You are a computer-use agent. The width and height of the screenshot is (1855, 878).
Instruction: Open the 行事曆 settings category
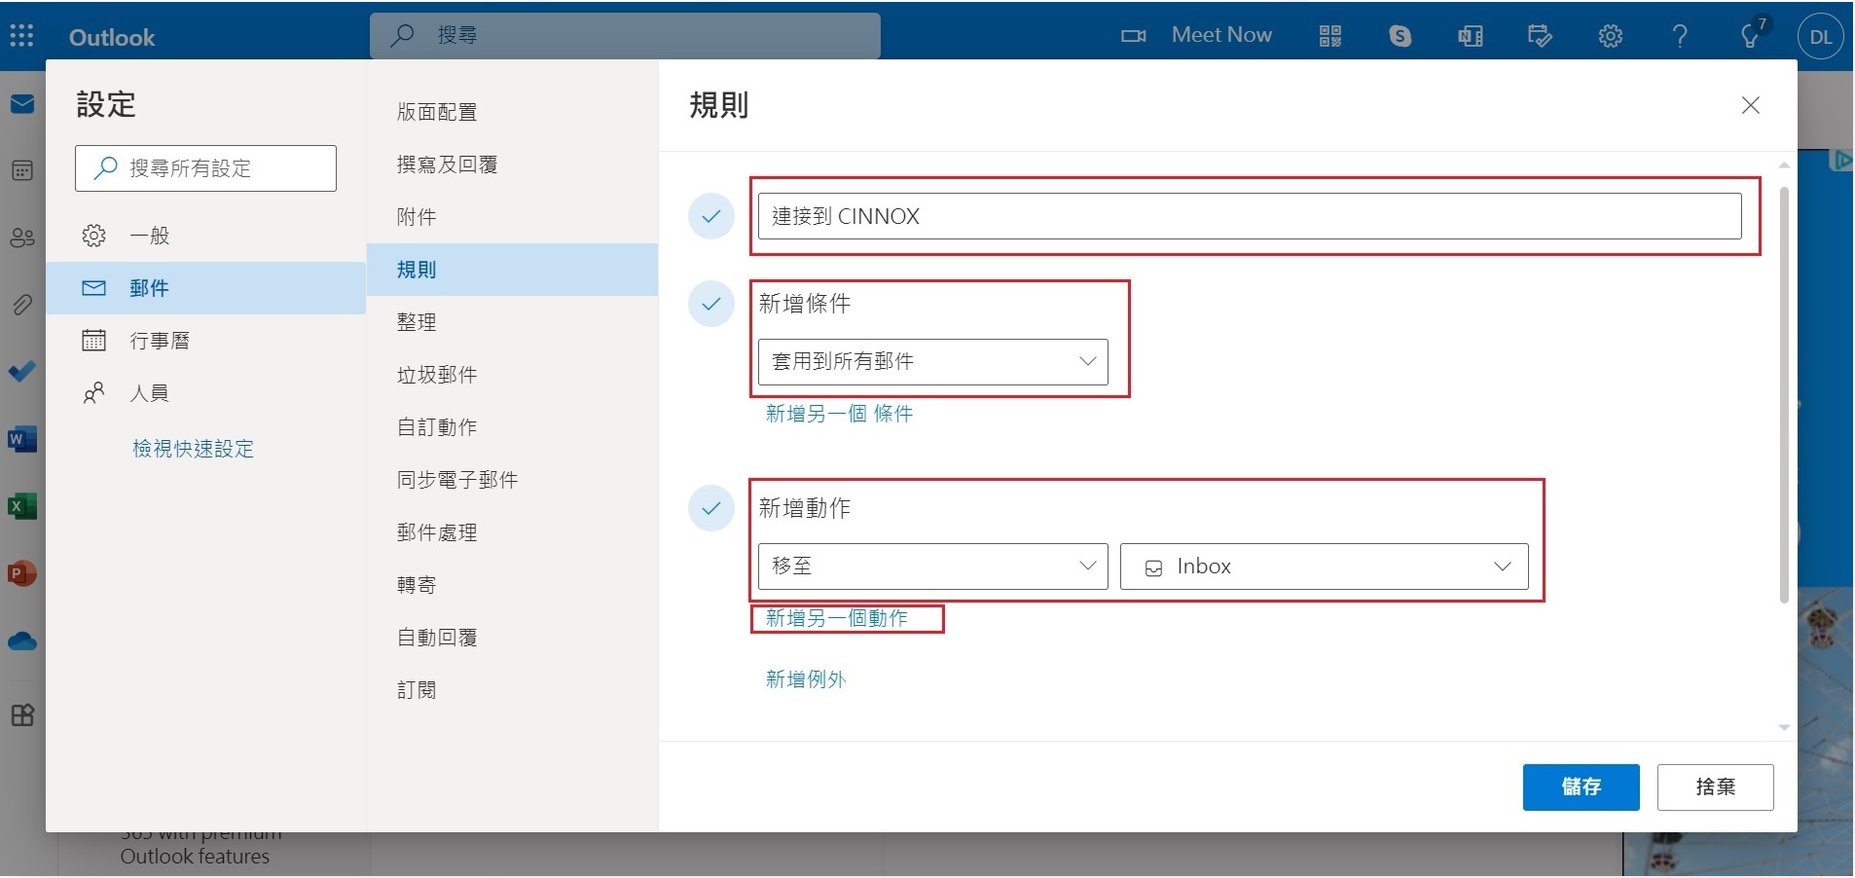[160, 341]
